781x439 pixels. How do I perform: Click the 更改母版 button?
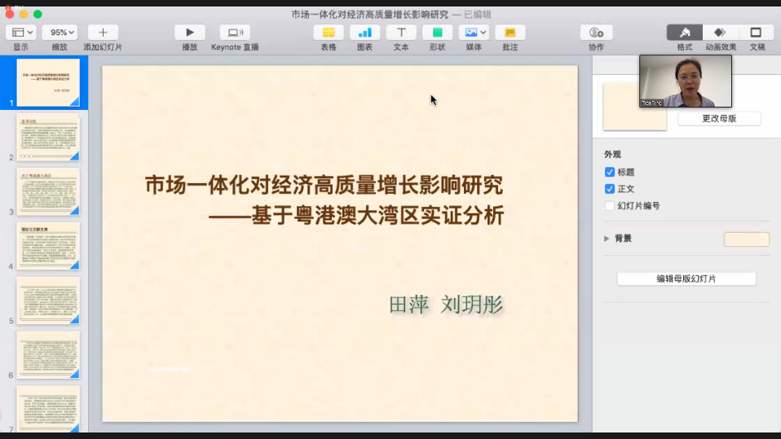[719, 118]
